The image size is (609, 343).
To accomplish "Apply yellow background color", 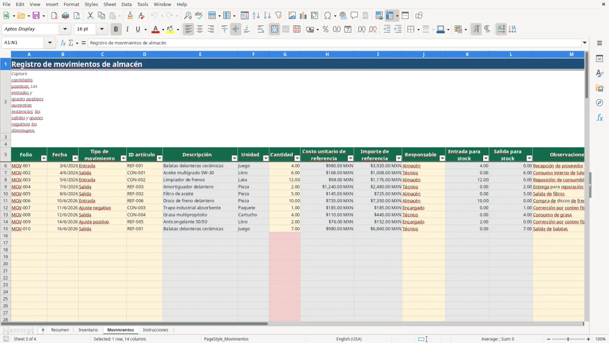I will (x=171, y=29).
